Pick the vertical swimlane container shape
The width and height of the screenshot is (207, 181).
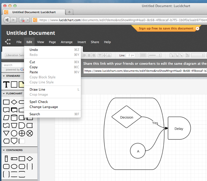click(x=6, y=159)
